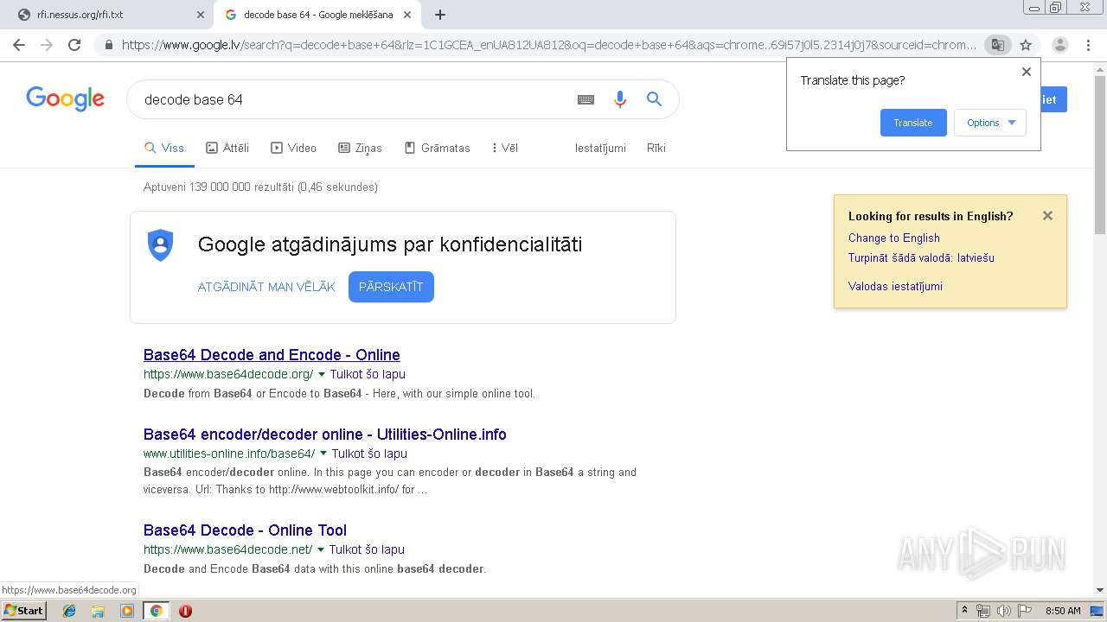
Task: Click the browser forward arrow
Action: 47,45
